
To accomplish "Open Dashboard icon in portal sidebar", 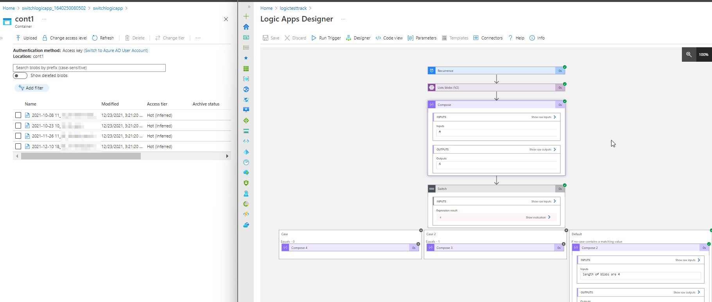I will (x=246, y=38).
